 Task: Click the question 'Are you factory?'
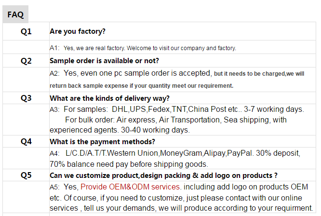(78, 31)
